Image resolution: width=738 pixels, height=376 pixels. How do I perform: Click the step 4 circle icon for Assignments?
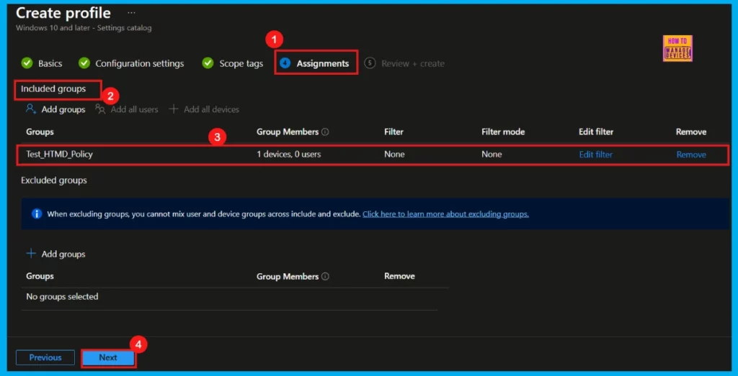[285, 63]
